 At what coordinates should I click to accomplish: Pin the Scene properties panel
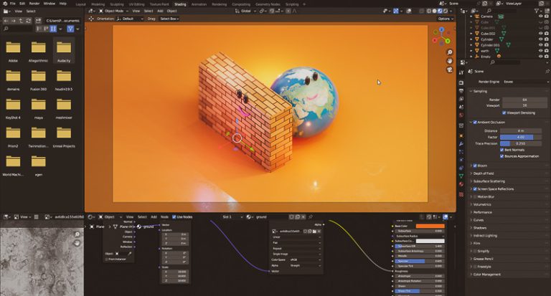point(547,71)
